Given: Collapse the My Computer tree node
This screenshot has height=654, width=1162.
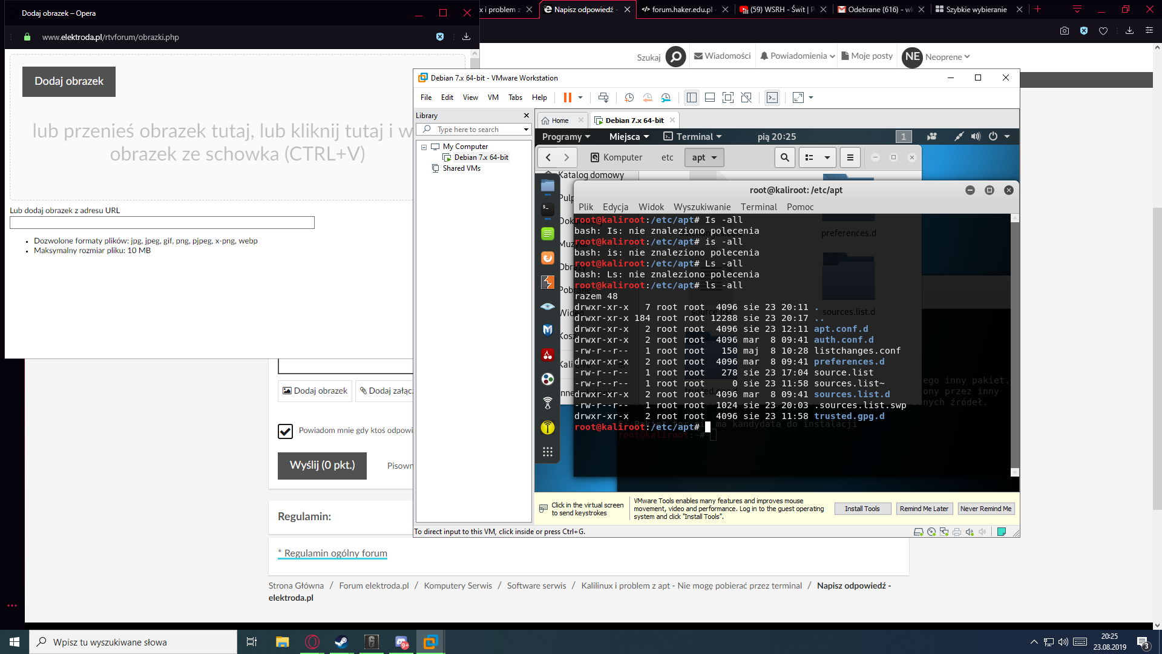Looking at the screenshot, I should tap(424, 147).
